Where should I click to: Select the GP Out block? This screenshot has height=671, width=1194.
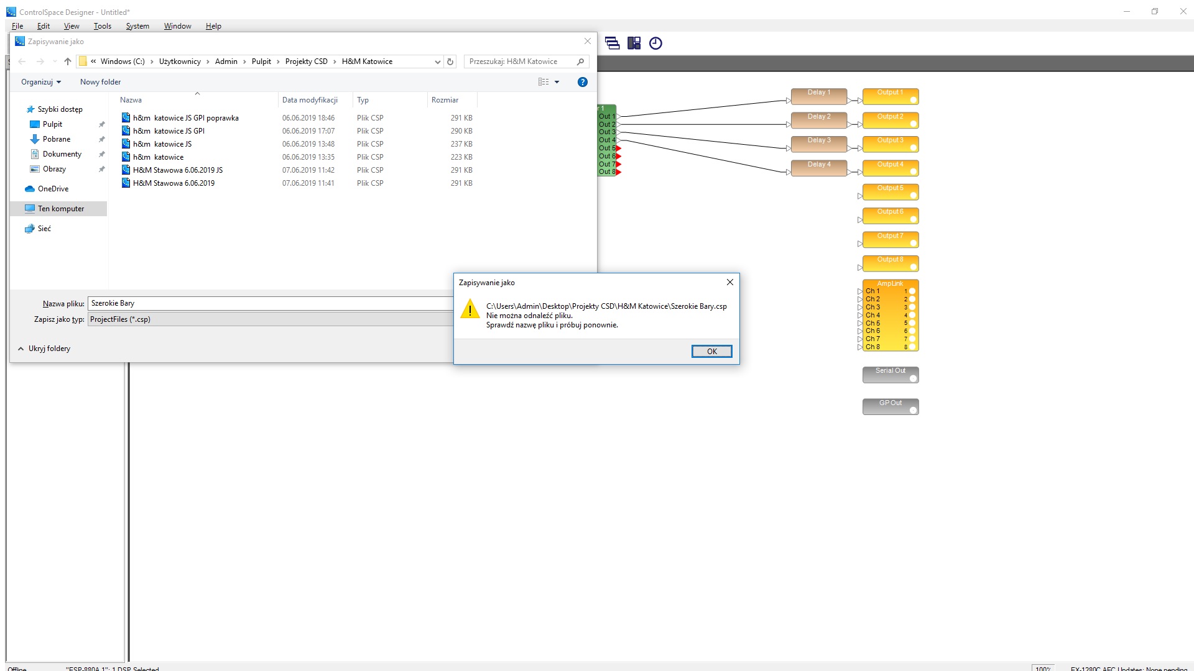(x=891, y=407)
